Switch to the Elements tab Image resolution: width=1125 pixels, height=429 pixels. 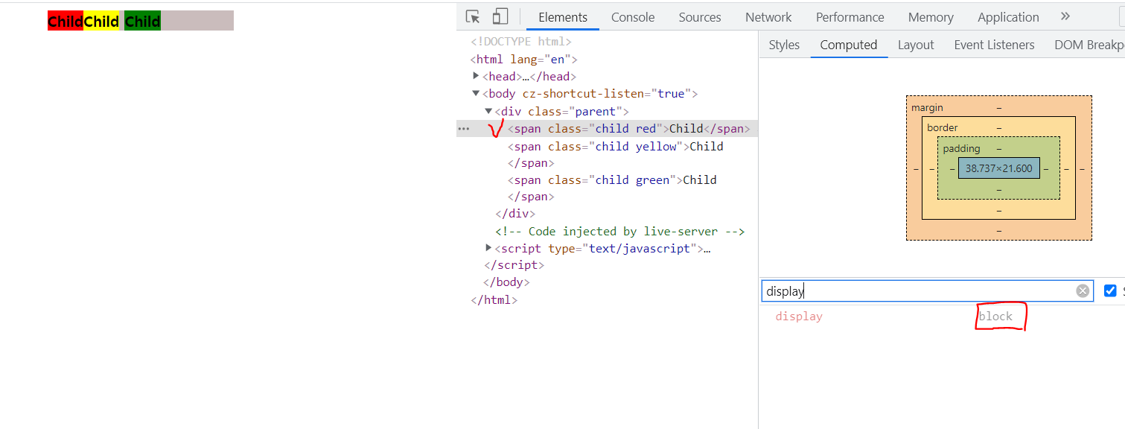coord(563,17)
